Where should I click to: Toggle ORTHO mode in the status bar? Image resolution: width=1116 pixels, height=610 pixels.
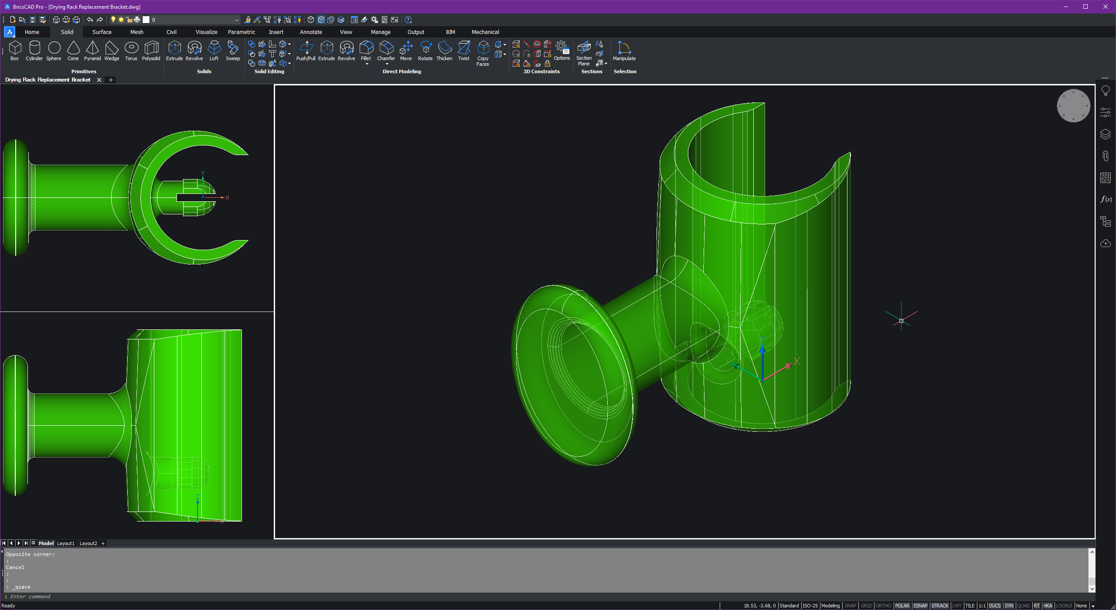pos(883,606)
